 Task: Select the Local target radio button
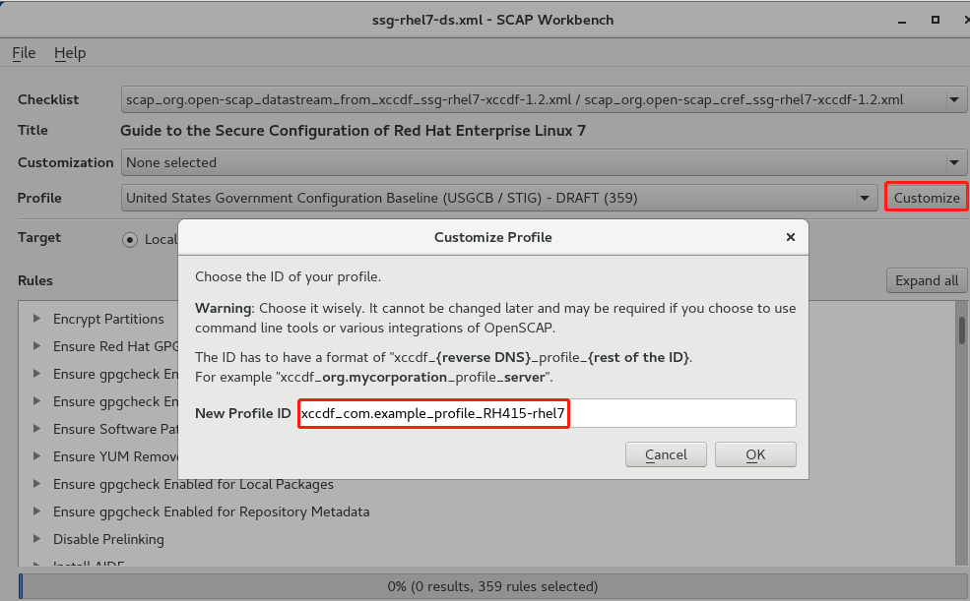(130, 239)
